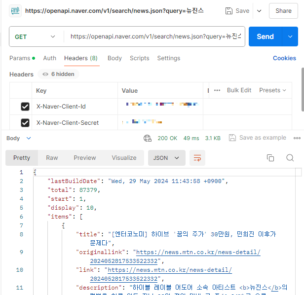Viewport: 304px width, 295px height.
Task: Uncheck the X-Naver-Client-Secret header checkbox
Action: [25, 123]
